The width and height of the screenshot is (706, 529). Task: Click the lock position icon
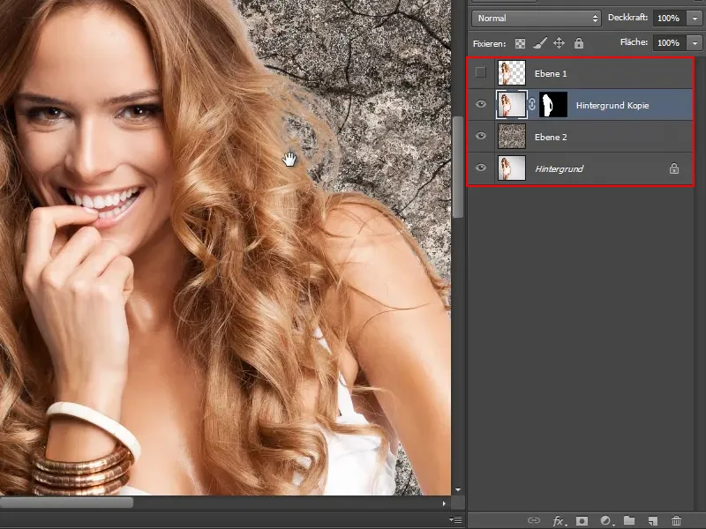click(559, 42)
